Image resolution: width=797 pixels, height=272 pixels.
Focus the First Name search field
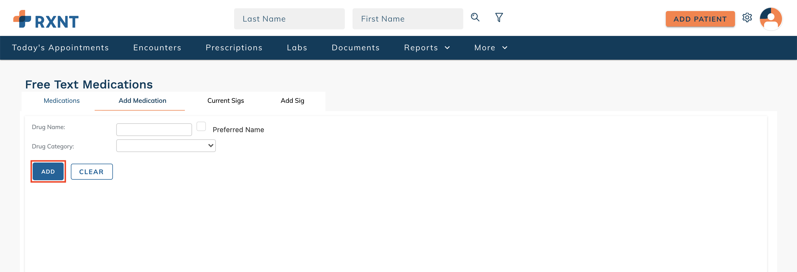[x=407, y=19]
